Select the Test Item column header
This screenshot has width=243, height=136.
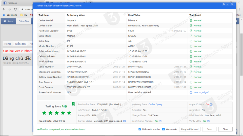[44, 15]
